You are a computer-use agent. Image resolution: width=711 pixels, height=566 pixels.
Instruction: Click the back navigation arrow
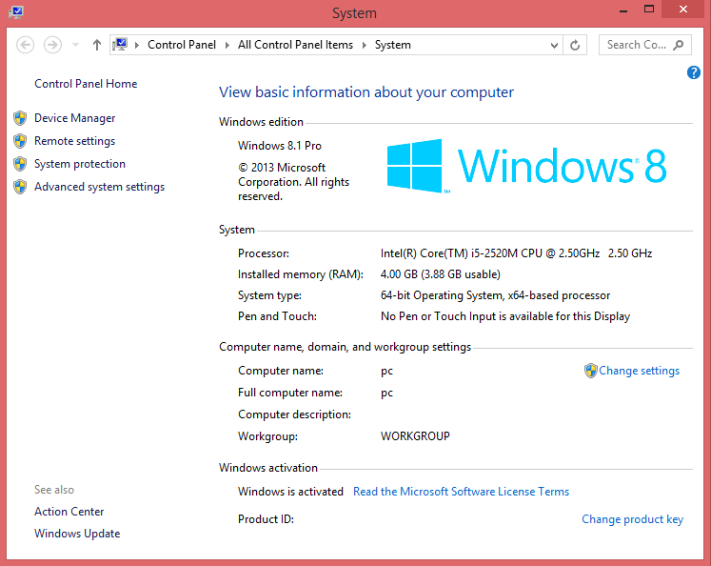pyautogui.click(x=26, y=45)
